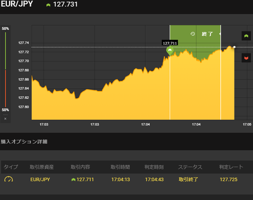Screen dimensions: 253x200
Task: Click the green High (up) arrow button
Action: click(x=246, y=36)
